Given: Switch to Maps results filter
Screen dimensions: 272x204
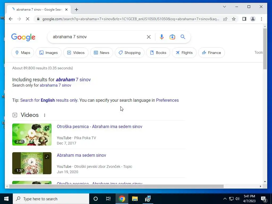Looking at the screenshot, I should click(x=23, y=53).
